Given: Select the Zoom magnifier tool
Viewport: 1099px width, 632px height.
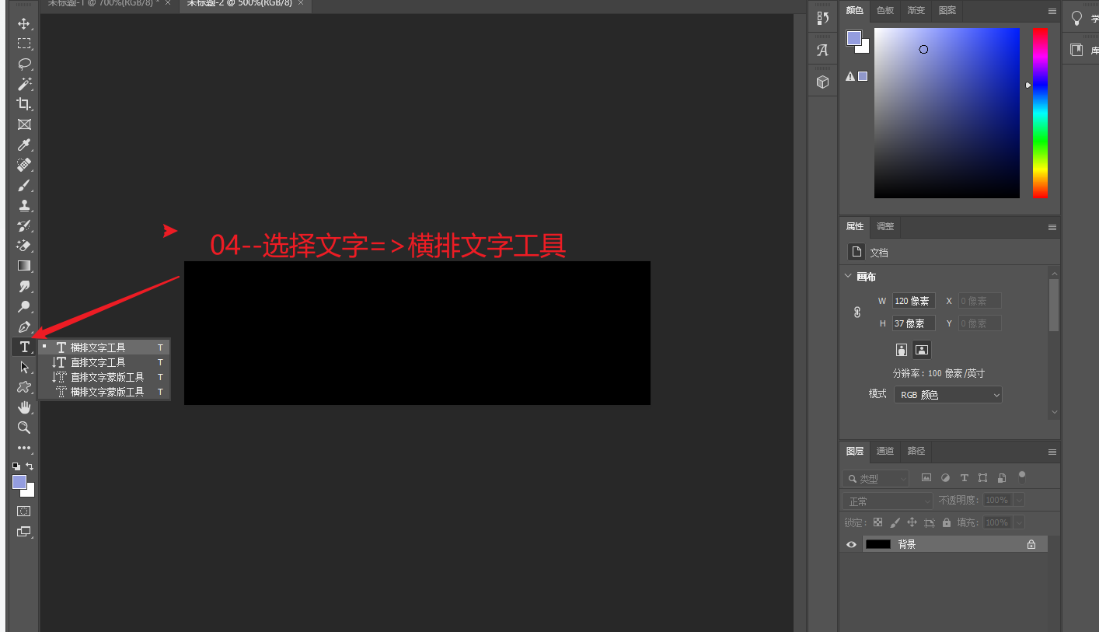Looking at the screenshot, I should coord(24,428).
